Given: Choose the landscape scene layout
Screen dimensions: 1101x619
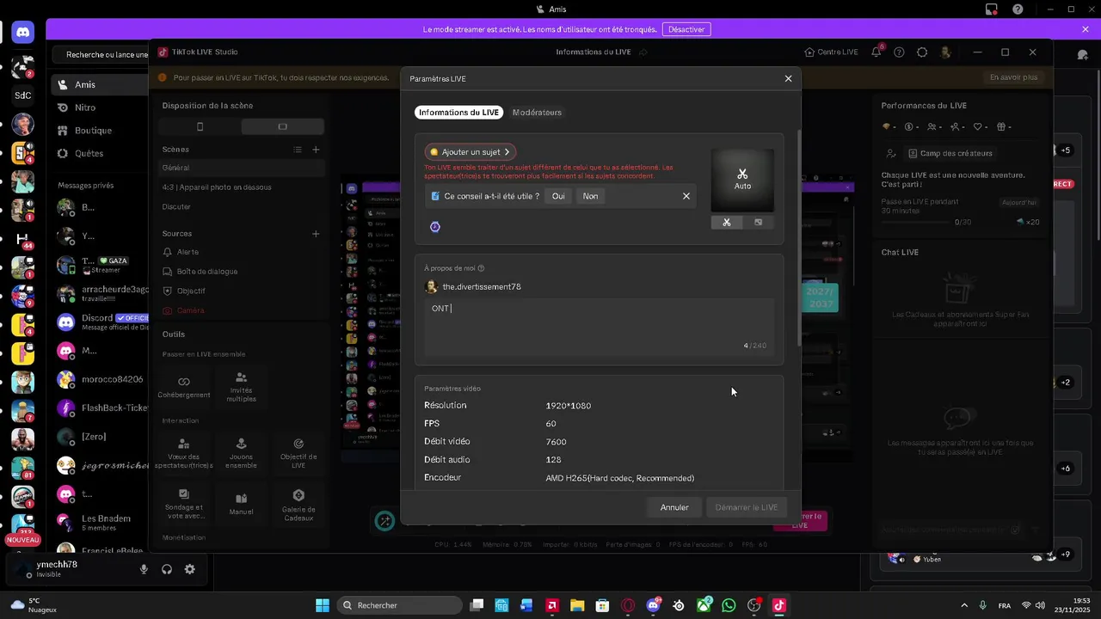Looking at the screenshot, I should tap(282, 126).
